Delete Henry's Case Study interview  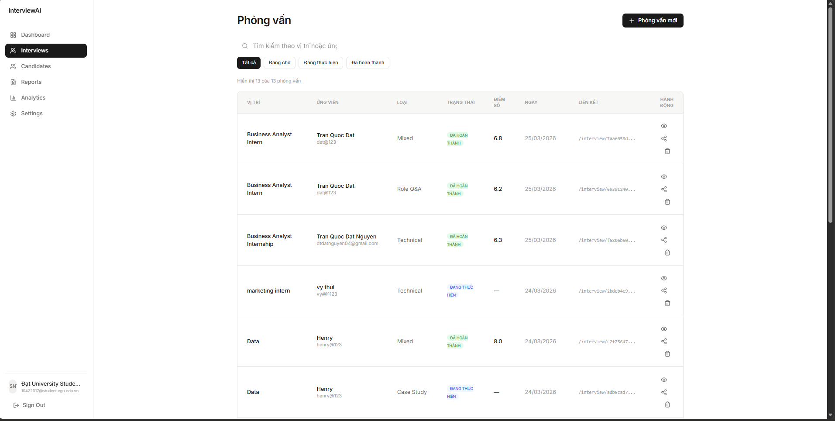pyautogui.click(x=667, y=404)
